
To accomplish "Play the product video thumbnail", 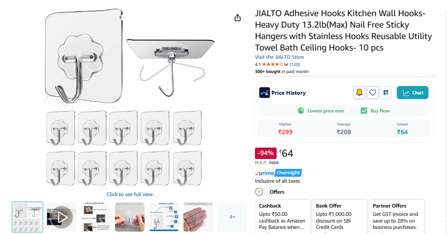I will coord(61,217).
